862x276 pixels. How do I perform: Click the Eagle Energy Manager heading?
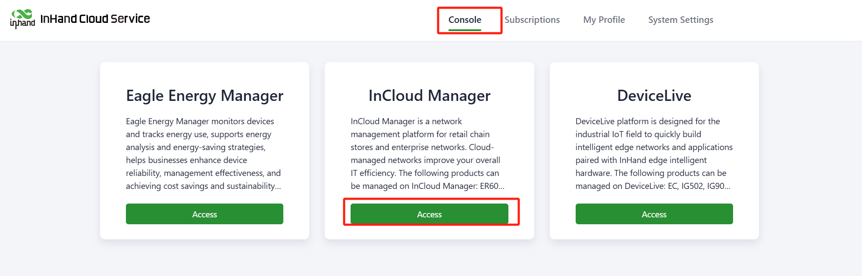pyautogui.click(x=204, y=96)
